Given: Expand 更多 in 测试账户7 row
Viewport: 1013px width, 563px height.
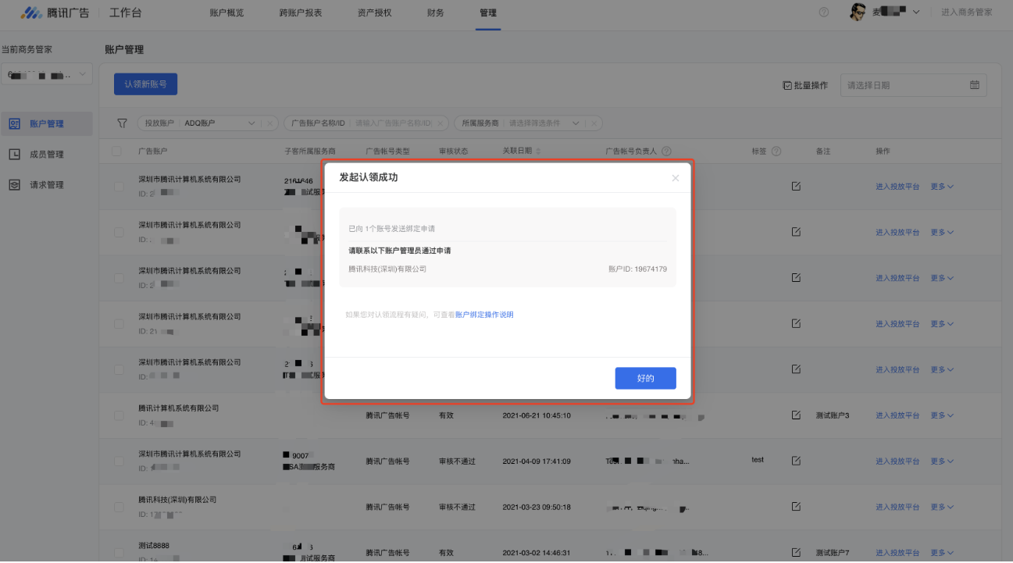Looking at the screenshot, I should point(942,553).
